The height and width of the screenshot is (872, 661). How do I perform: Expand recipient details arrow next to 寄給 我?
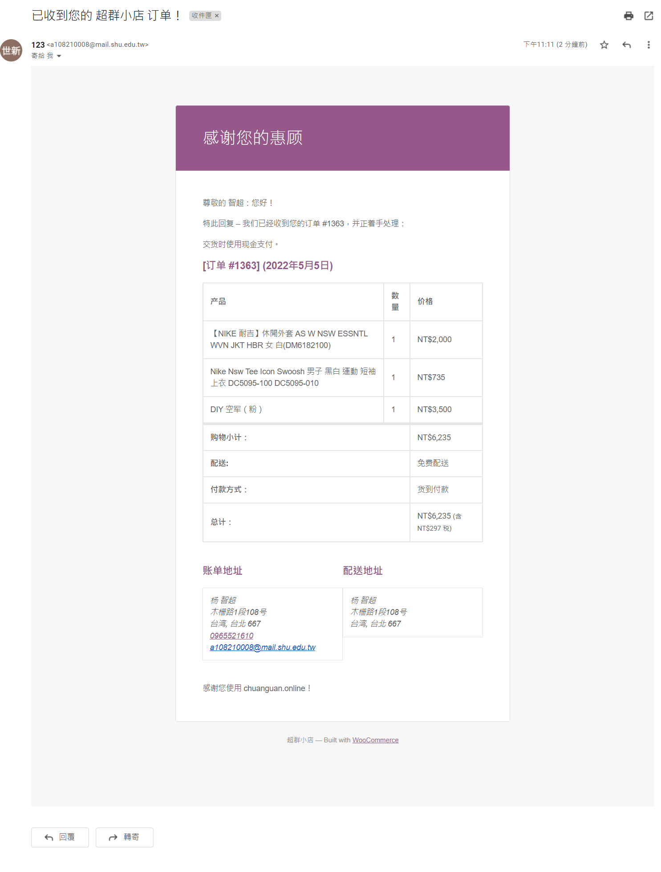(59, 56)
